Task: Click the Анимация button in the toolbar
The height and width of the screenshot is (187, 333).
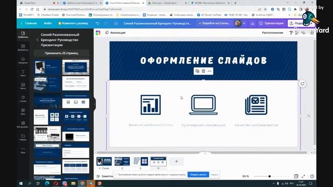Action: click(116, 33)
